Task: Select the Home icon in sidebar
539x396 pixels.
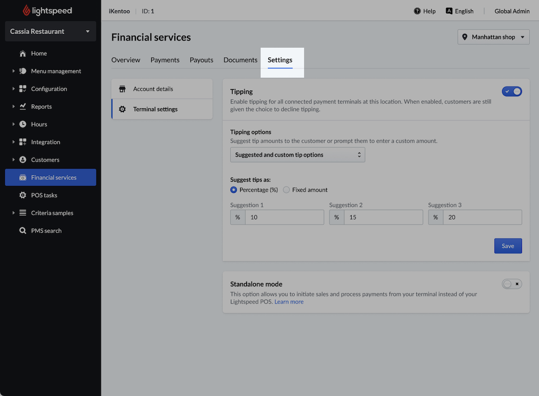Action: (23, 53)
